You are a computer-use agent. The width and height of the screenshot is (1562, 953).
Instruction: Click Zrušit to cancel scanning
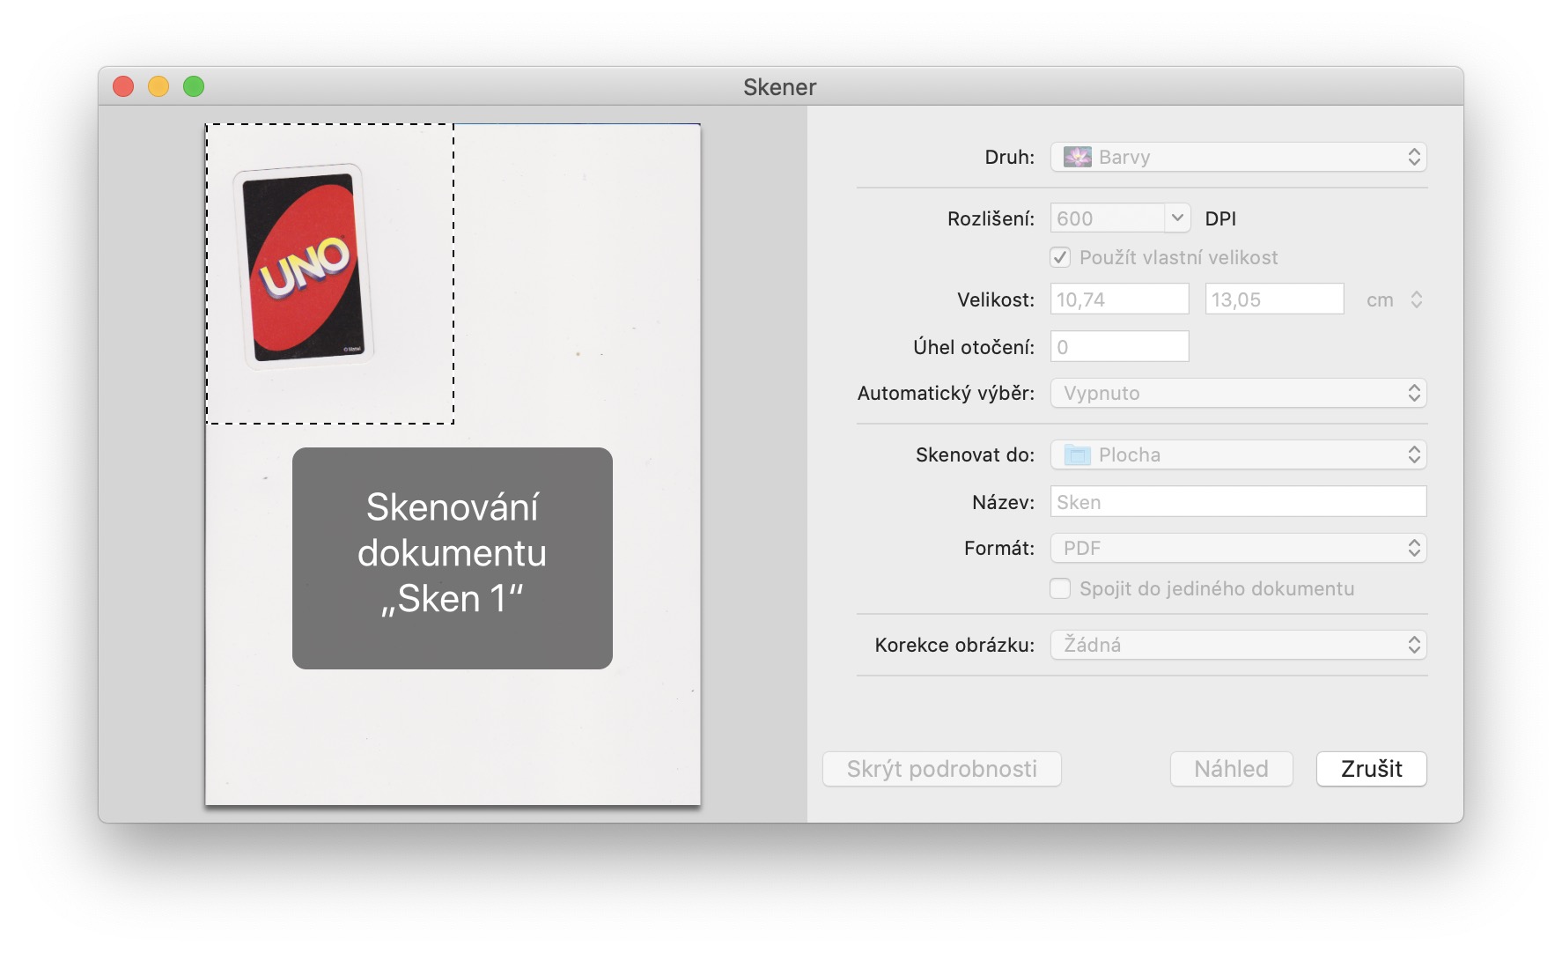pos(1371,769)
